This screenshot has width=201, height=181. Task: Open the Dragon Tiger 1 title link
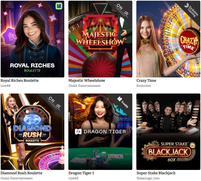81,173
